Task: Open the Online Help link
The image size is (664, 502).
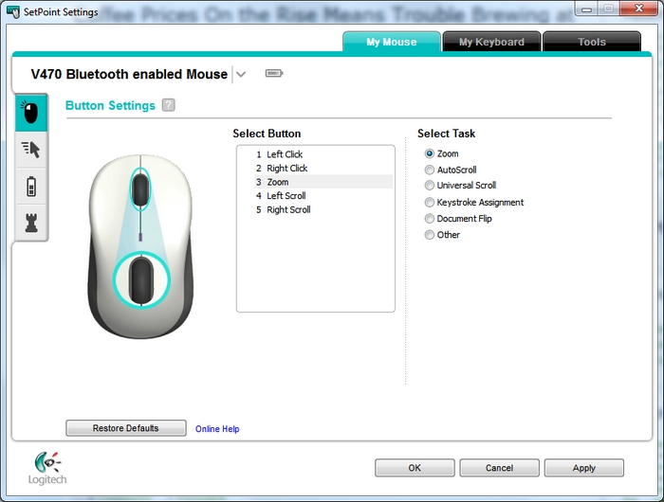Action: pyautogui.click(x=217, y=429)
